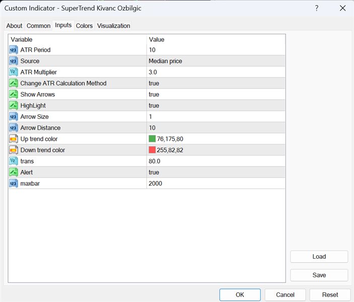Click the Cancel button

(x=285, y=294)
